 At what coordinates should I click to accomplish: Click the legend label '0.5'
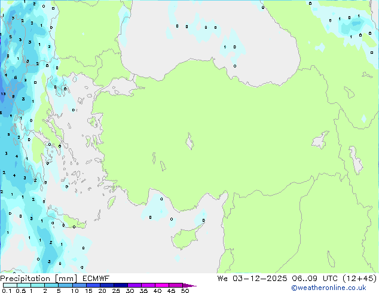tap(21, 291)
